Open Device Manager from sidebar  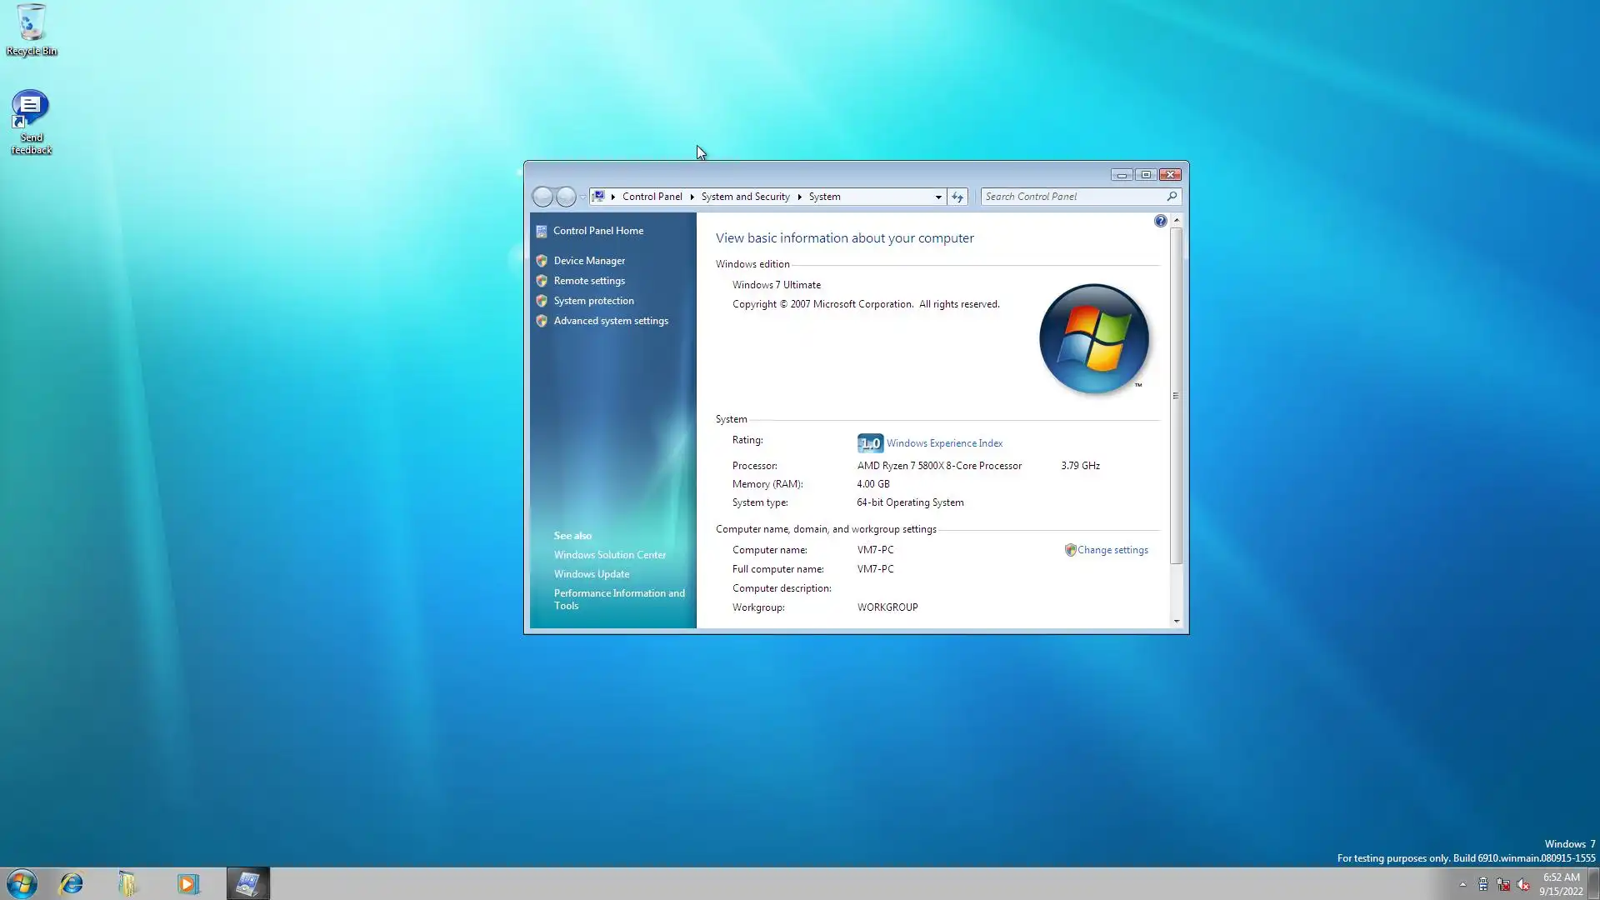pyautogui.click(x=589, y=261)
